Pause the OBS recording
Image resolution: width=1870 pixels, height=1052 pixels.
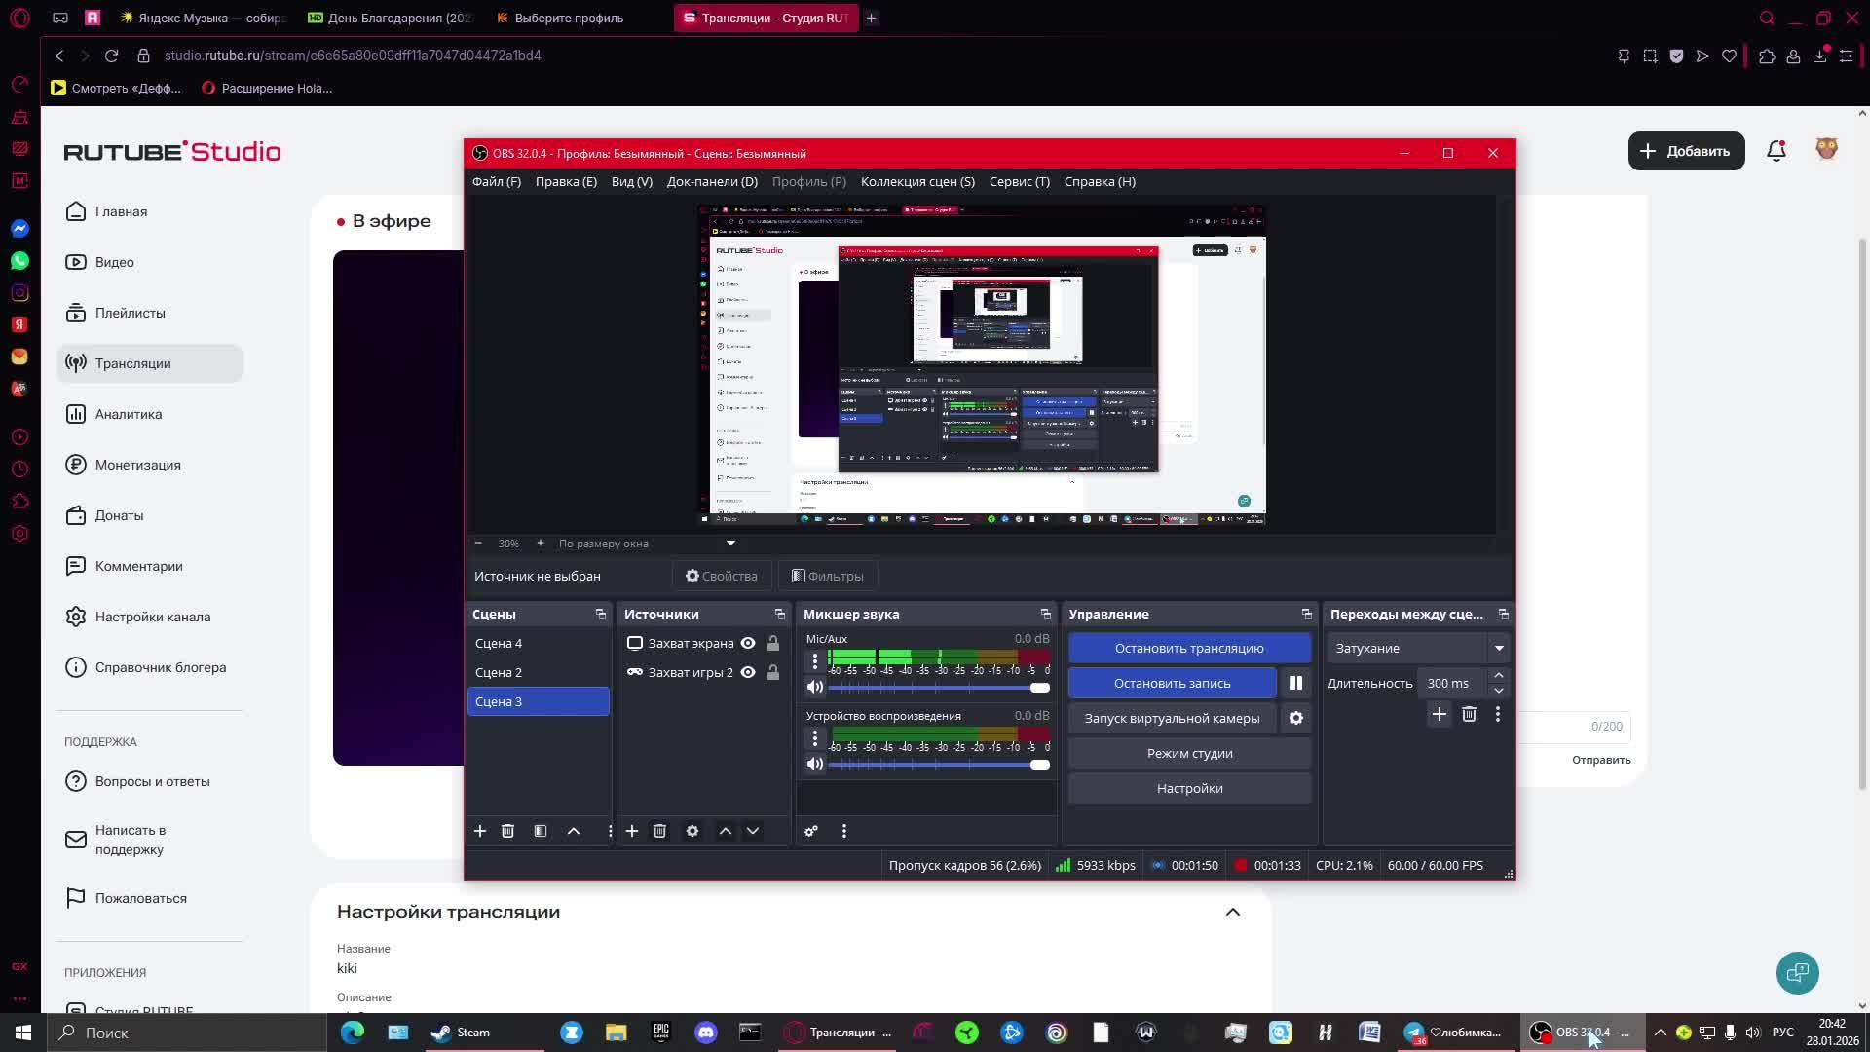pyautogui.click(x=1295, y=683)
